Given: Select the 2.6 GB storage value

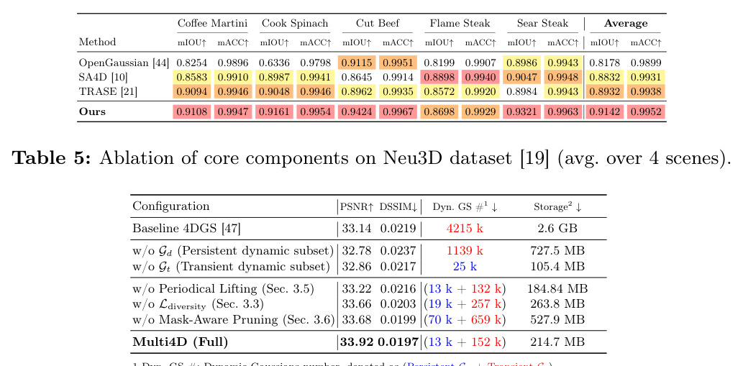Looking at the screenshot, I should (557, 229).
